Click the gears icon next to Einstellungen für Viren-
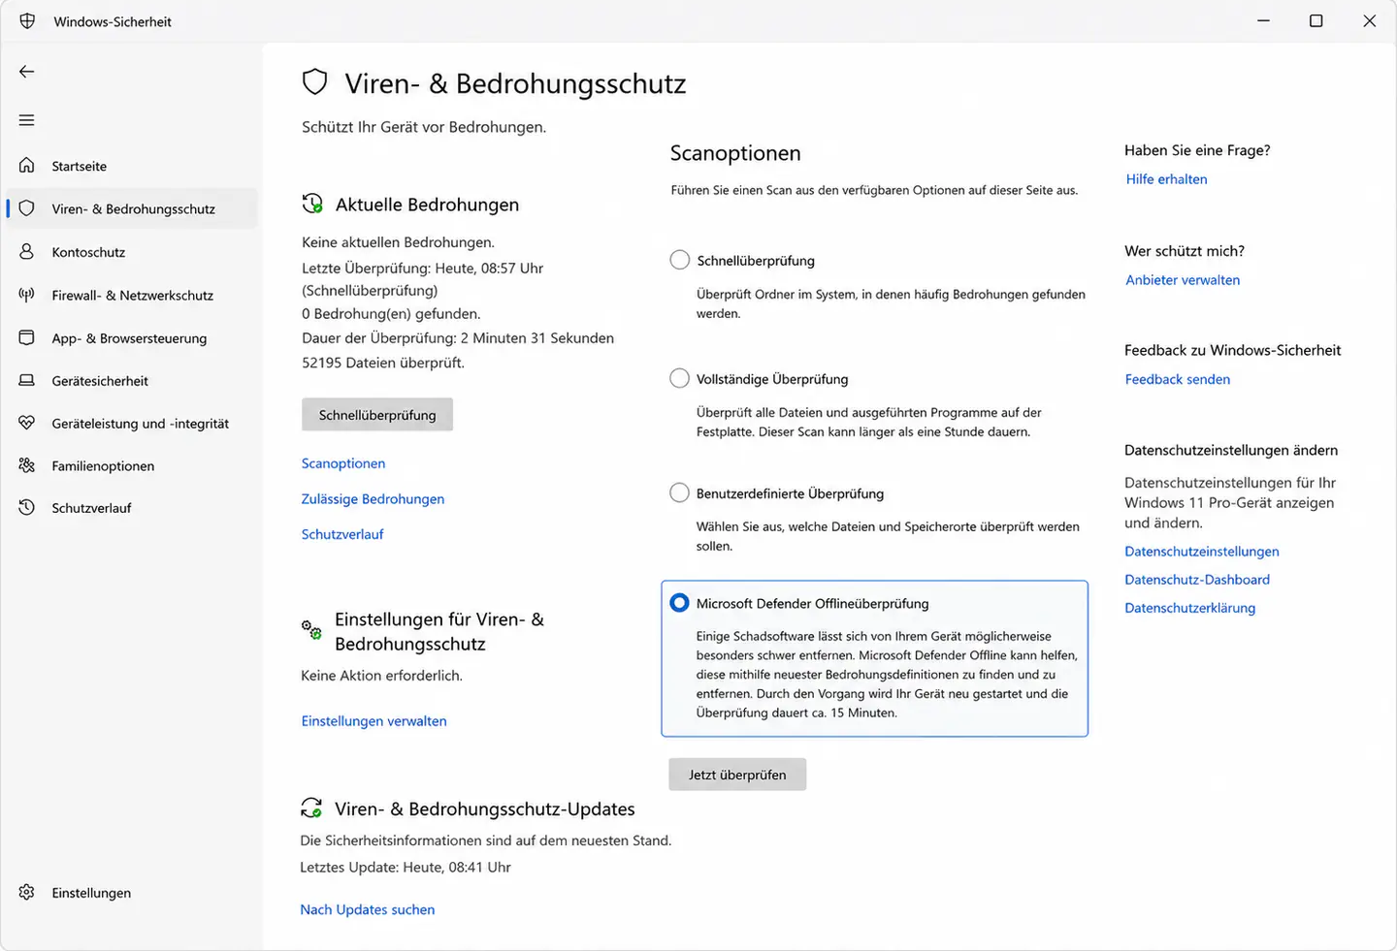1397x951 pixels. tap(311, 630)
